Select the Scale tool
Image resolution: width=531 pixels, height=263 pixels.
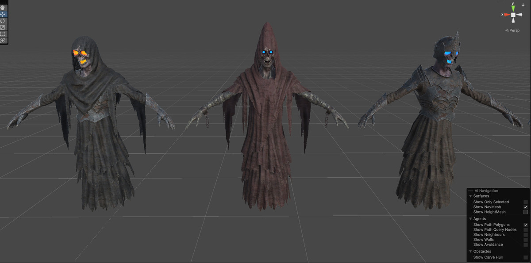3,27
